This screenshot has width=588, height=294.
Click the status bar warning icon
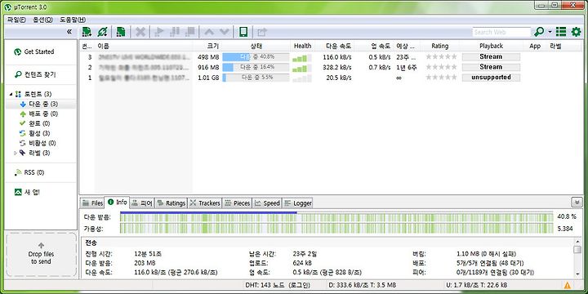point(568,285)
